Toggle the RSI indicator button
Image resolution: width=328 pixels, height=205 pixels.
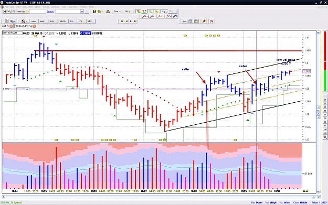(72, 21)
